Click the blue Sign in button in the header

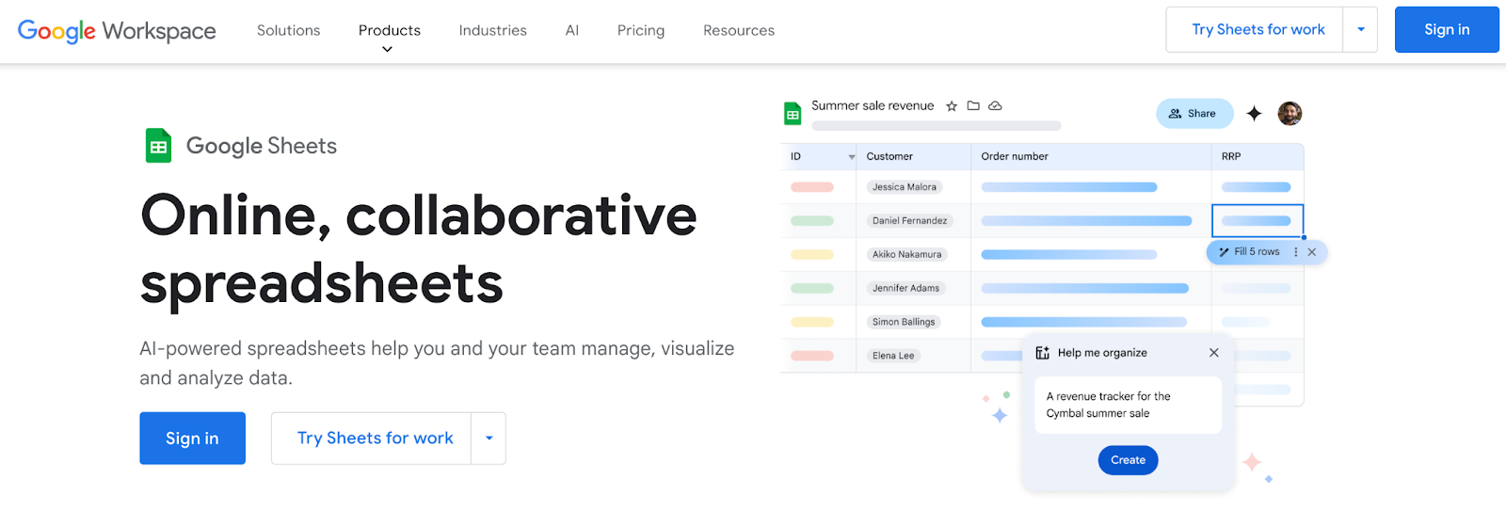pos(1447,30)
